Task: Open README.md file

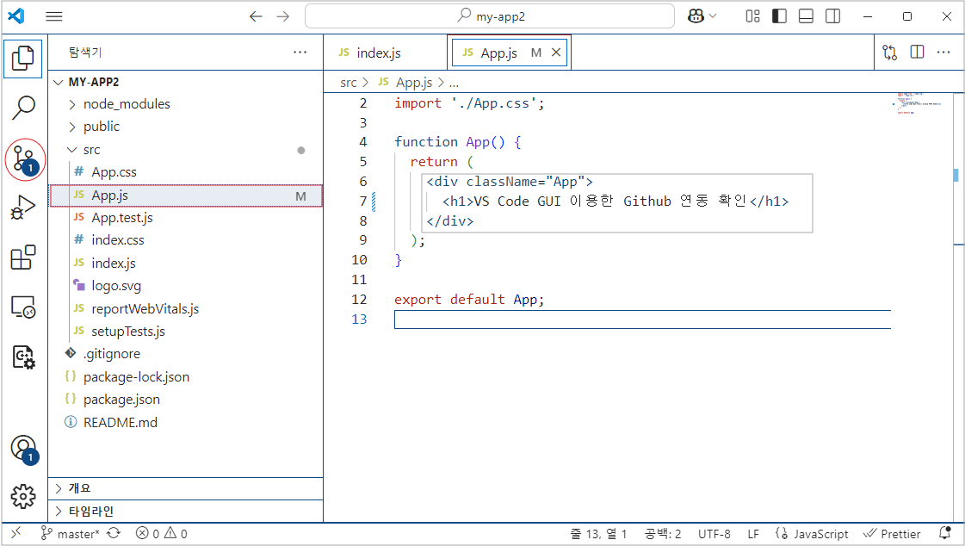Action: click(x=185, y=423)
